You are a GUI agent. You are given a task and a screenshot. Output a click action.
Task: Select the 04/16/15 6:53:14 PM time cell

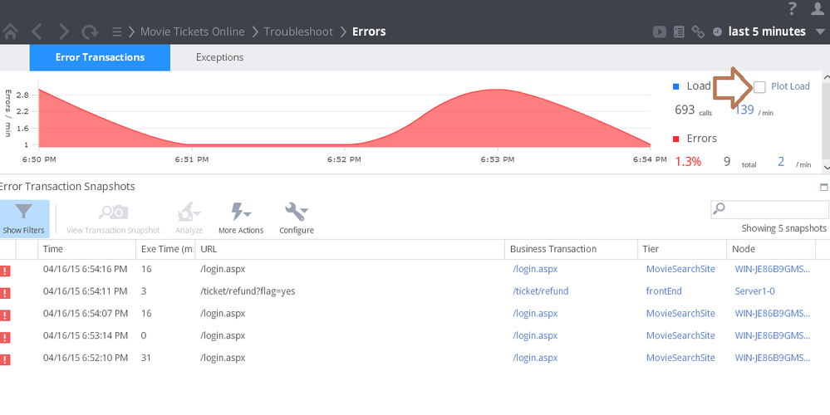(86, 335)
